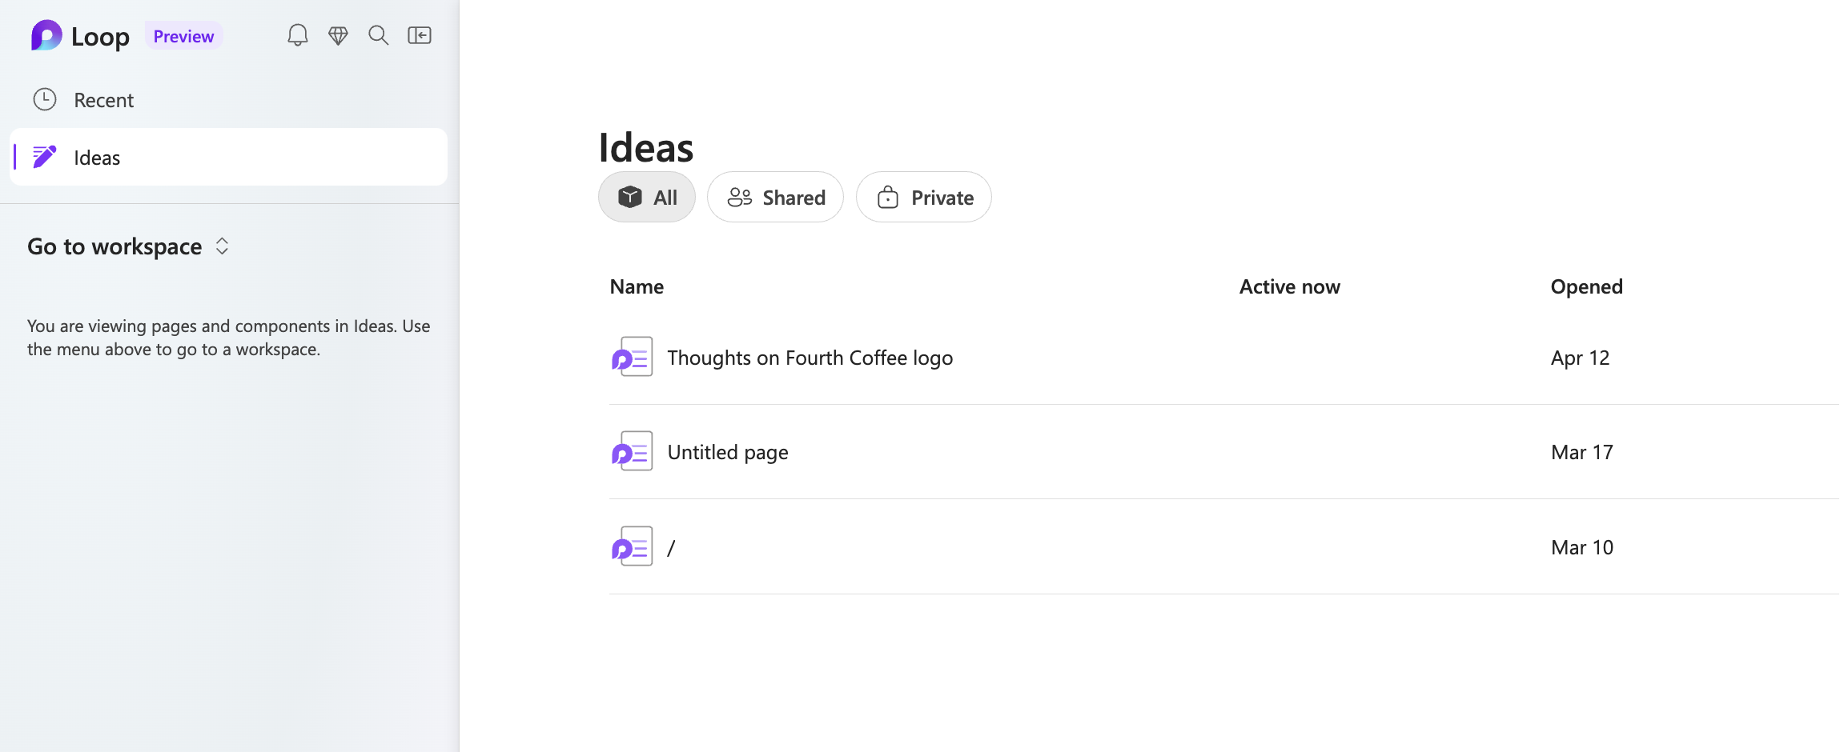Open the page named slash
This screenshot has width=1848, height=752.
tap(671, 546)
